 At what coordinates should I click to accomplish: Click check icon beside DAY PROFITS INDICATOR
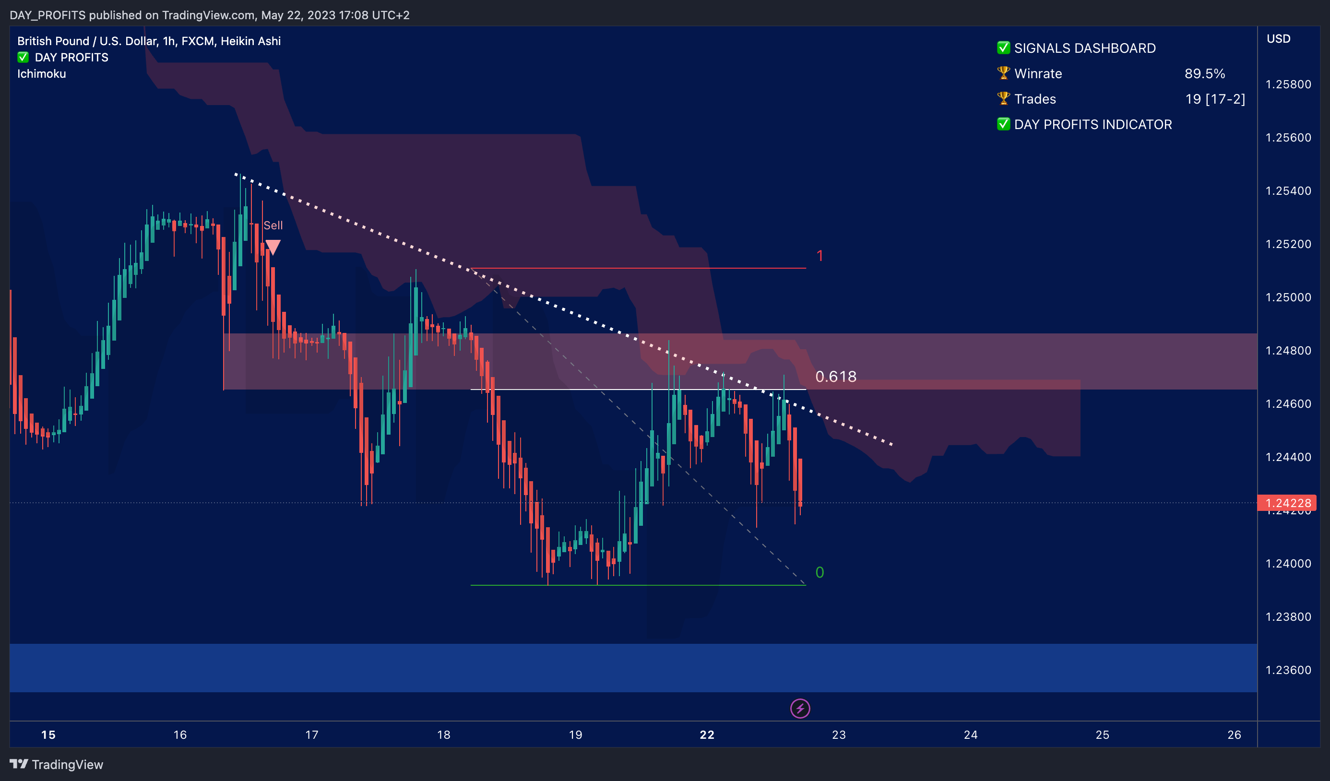click(1003, 124)
